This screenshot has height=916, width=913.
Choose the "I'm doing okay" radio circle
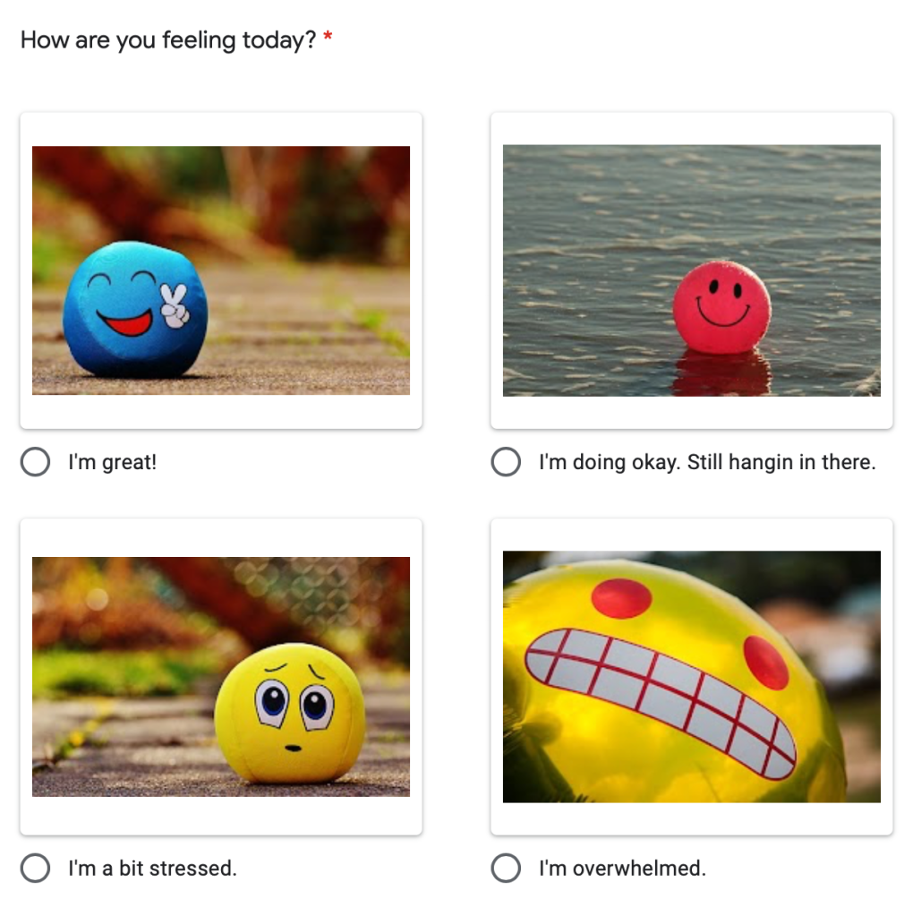click(x=506, y=461)
